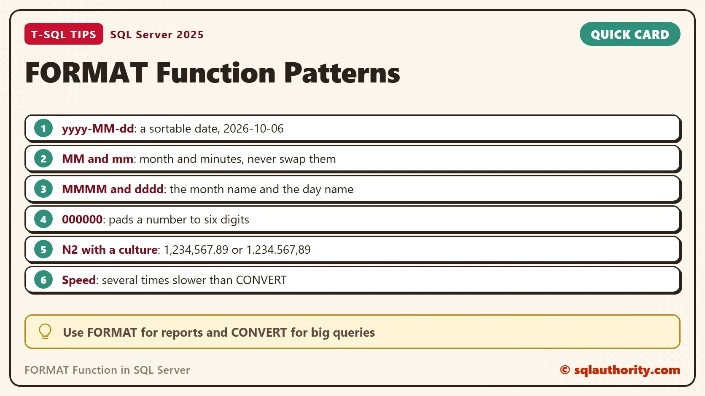The height and width of the screenshot is (396, 705).
Task: Click the number 3 circle icon
Action: pos(43,189)
